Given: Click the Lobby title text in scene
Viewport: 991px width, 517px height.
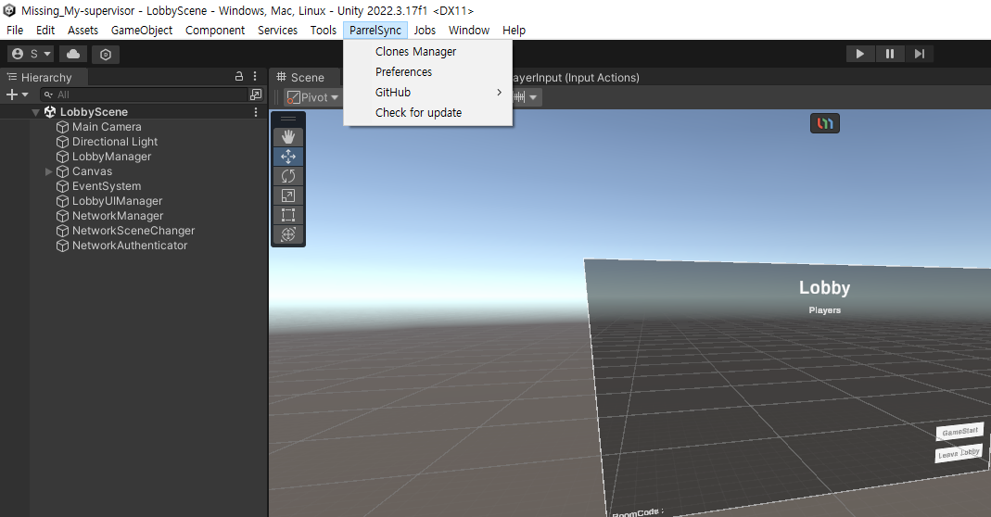Looking at the screenshot, I should [x=824, y=287].
